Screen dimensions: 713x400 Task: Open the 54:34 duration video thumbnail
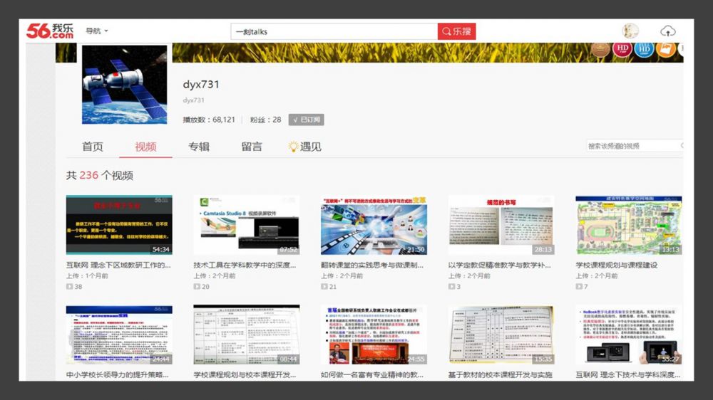(119, 225)
